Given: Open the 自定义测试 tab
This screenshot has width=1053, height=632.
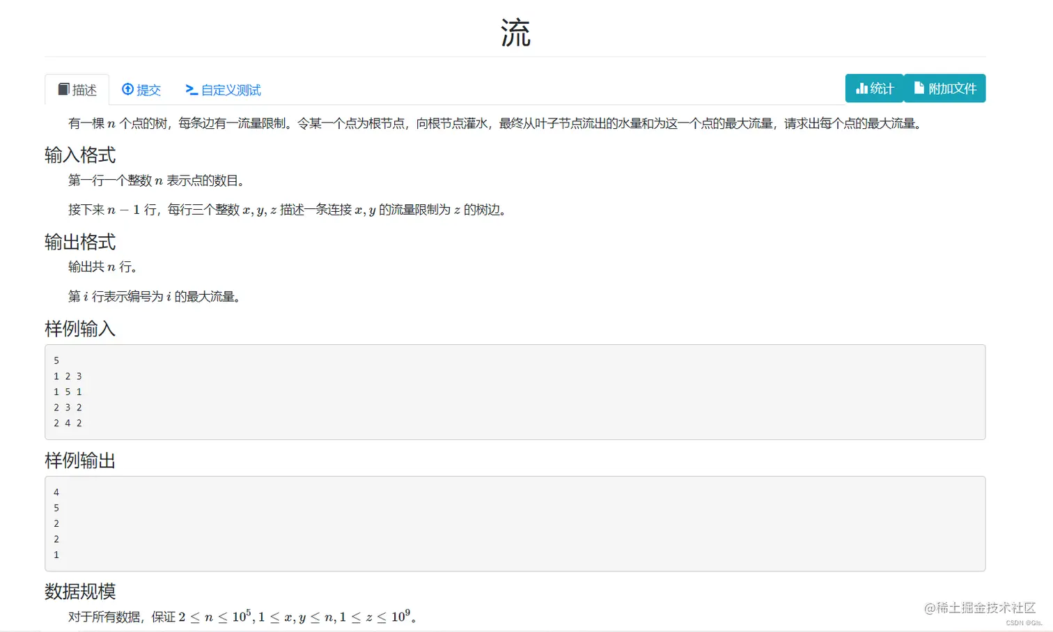Looking at the screenshot, I should pyautogui.click(x=223, y=89).
